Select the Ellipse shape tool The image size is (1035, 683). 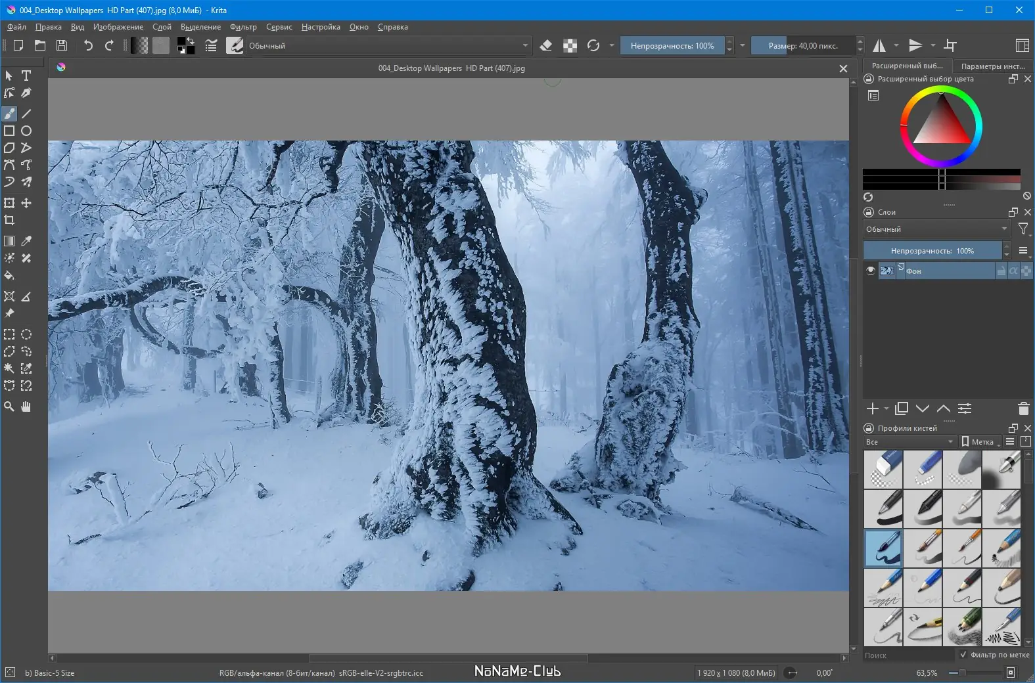coord(26,131)
